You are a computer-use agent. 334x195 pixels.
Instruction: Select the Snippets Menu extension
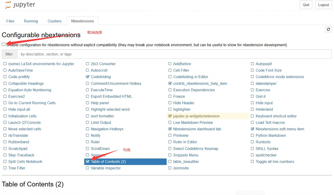pyautogui.click(x=186, y=155)
